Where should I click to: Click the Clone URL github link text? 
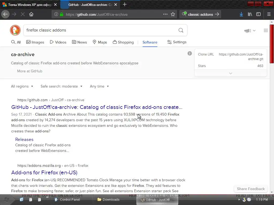(x=241, y=57)
